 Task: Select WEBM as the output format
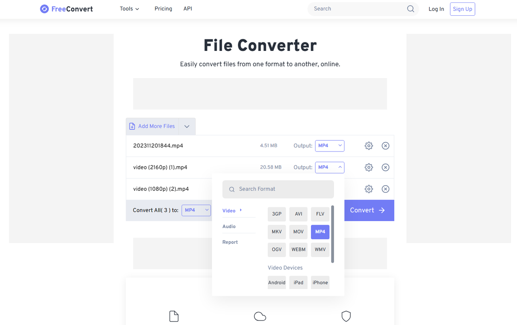click(298, 249)
